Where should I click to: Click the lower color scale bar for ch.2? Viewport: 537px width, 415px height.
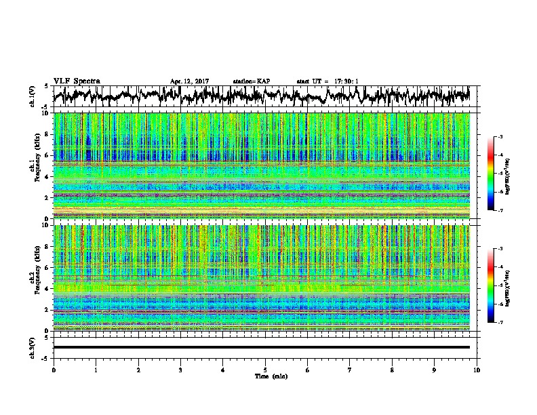[491, 285]
